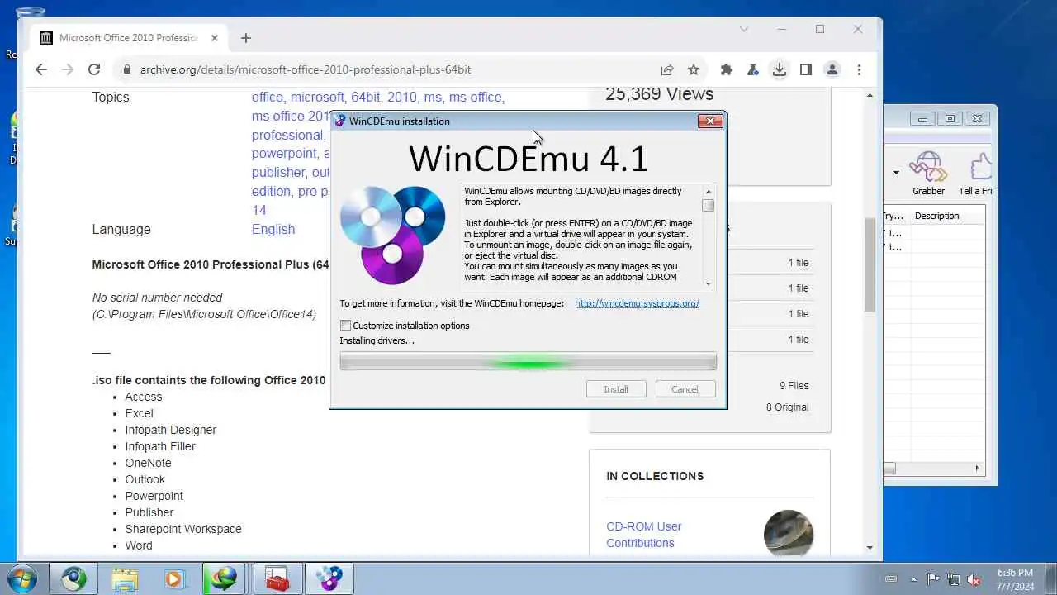Click the page scrollbar down arrow
The height and width of the screenshot is (595, 1057).
pos(870,547)
